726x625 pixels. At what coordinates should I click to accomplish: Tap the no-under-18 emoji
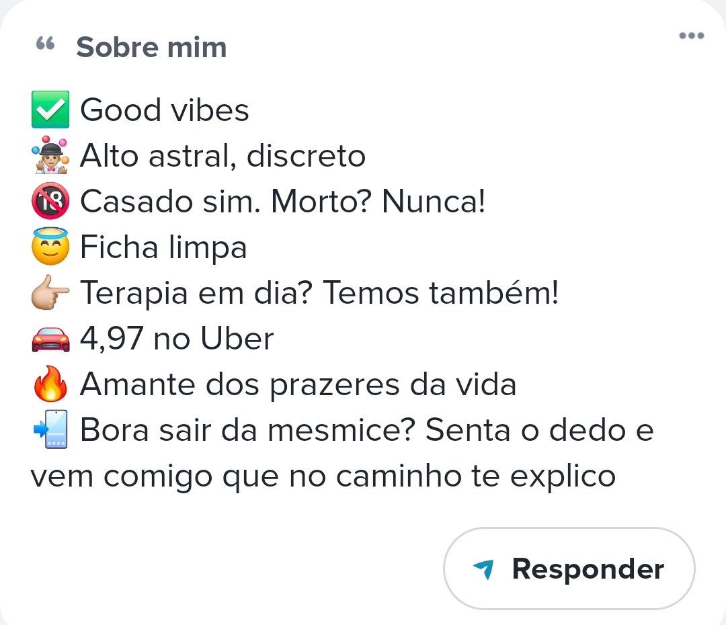click(x=50, y=202)
